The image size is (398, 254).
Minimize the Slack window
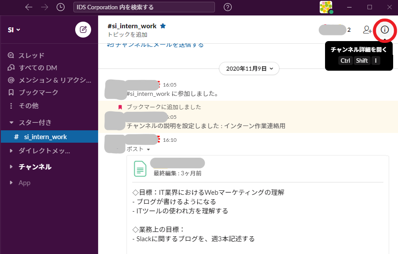(349, 7)
